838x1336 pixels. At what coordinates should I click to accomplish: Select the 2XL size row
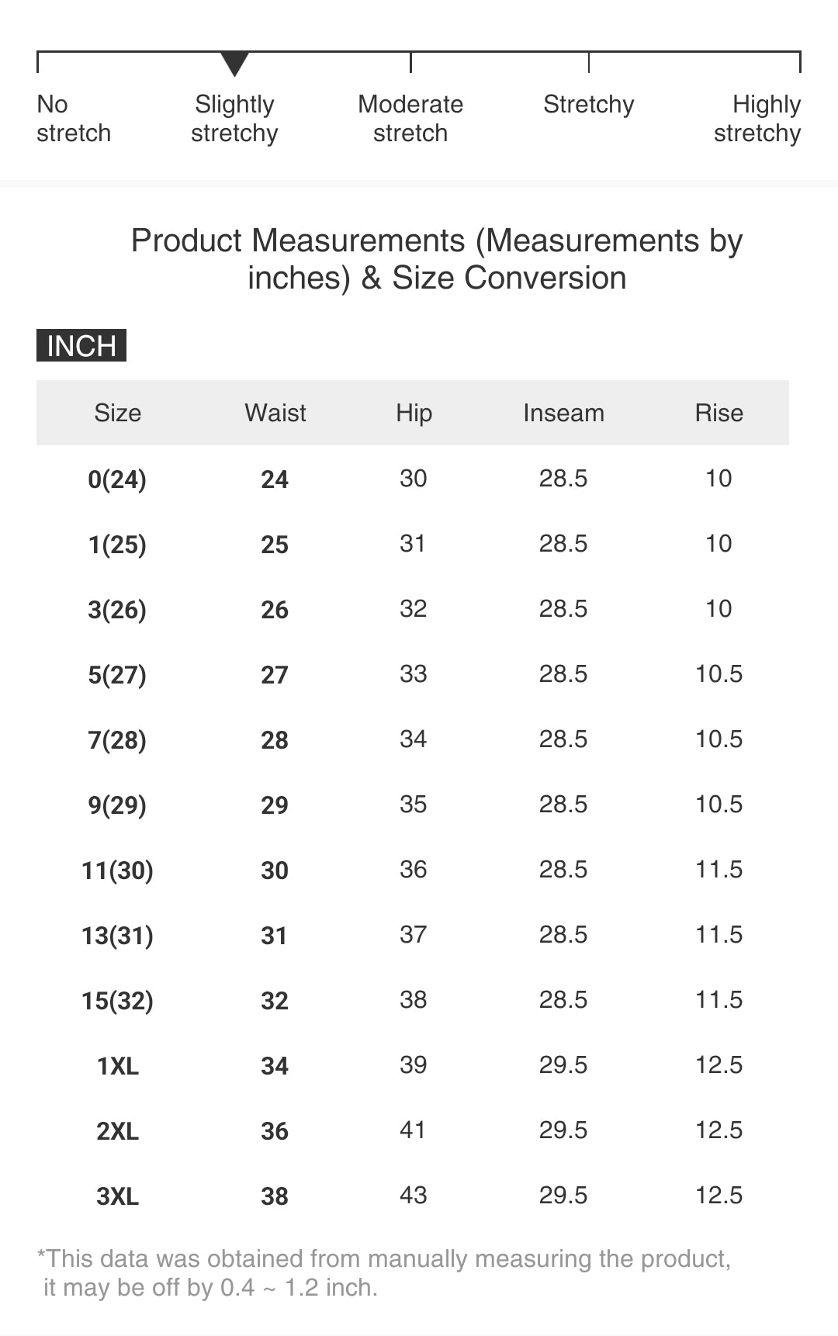point(117,1131)
